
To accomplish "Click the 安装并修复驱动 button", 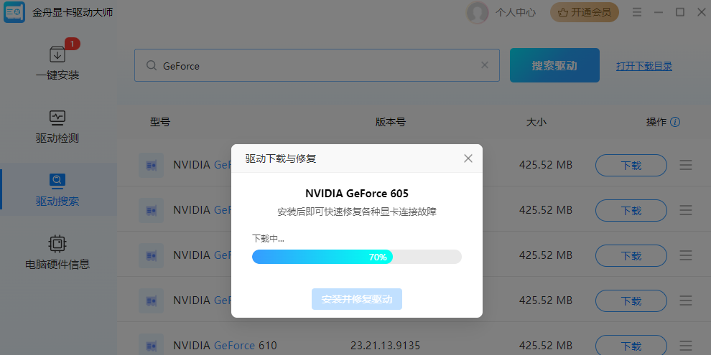I will 357,299.
